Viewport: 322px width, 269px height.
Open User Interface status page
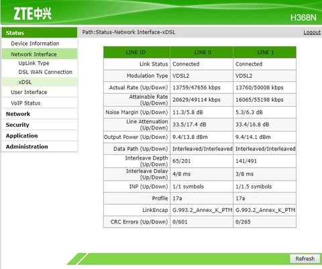[x=29, y=92]
